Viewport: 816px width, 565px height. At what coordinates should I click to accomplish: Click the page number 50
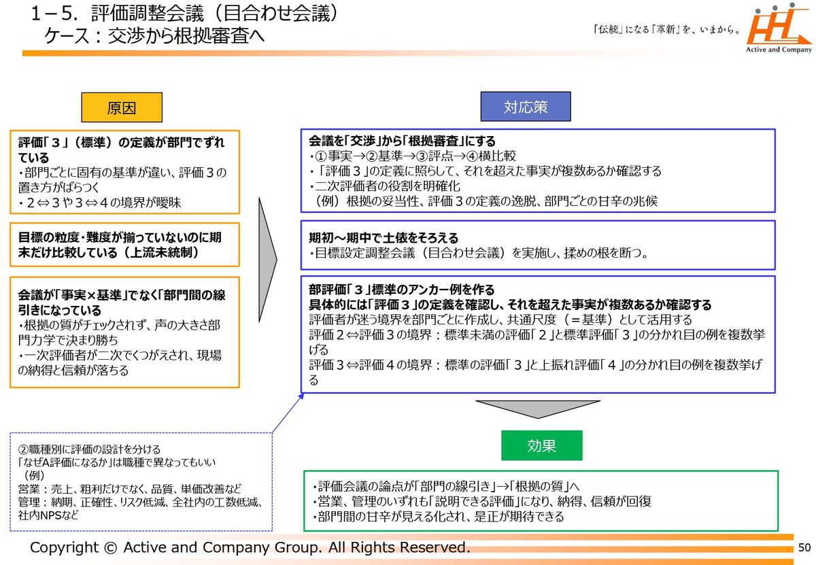804,547
